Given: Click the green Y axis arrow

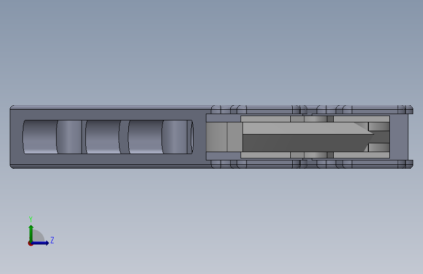Looking at the screenshot, I should (31, 234).
